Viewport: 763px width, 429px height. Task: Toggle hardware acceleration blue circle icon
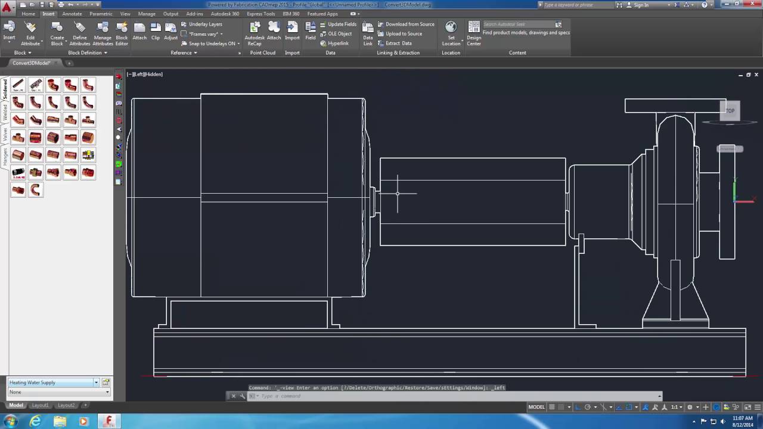click(717, 407)
